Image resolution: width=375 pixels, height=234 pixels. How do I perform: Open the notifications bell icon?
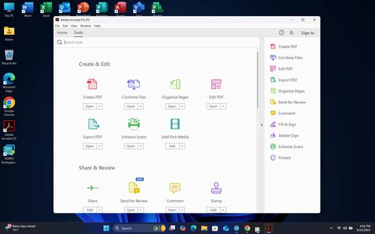[x=291, y=32]
